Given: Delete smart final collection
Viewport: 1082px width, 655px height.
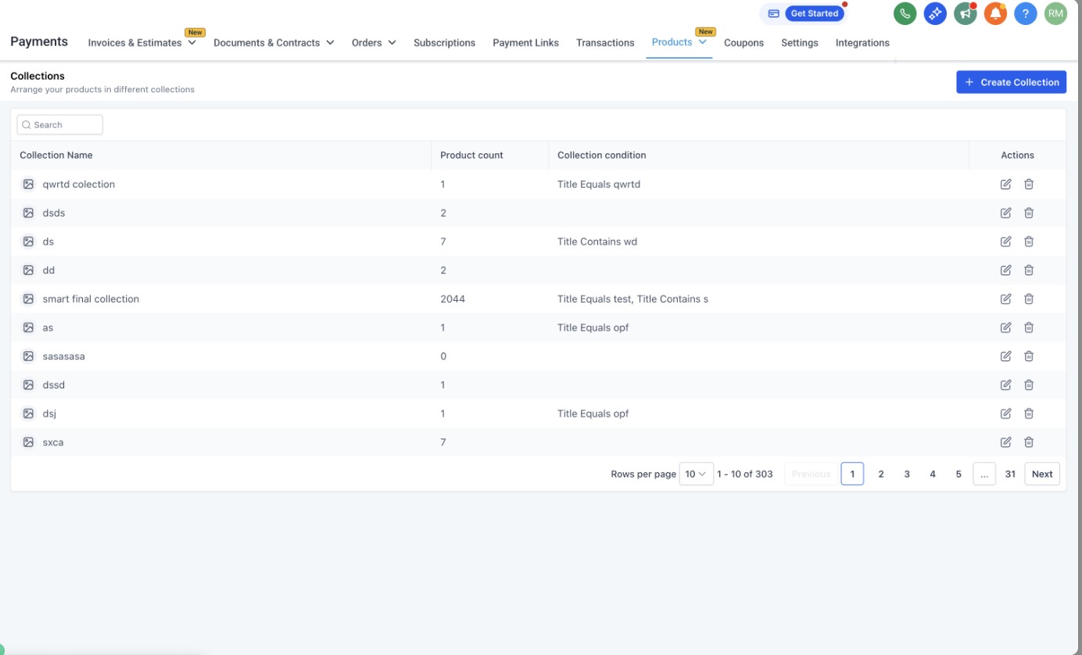Looking at the screenshot, I should [x=1029, y=299].
